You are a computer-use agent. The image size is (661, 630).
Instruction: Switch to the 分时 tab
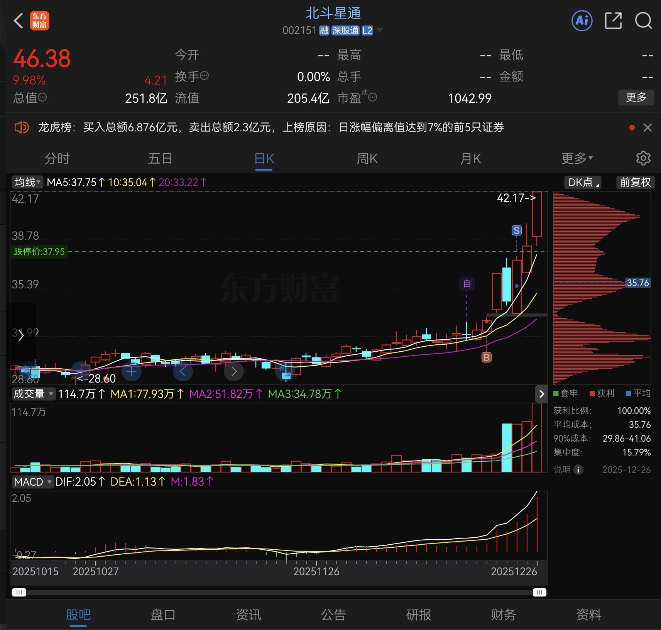coord(57,158)
